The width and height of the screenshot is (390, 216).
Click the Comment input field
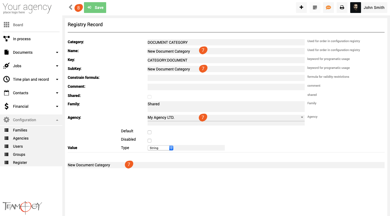(x=226, y=87)
